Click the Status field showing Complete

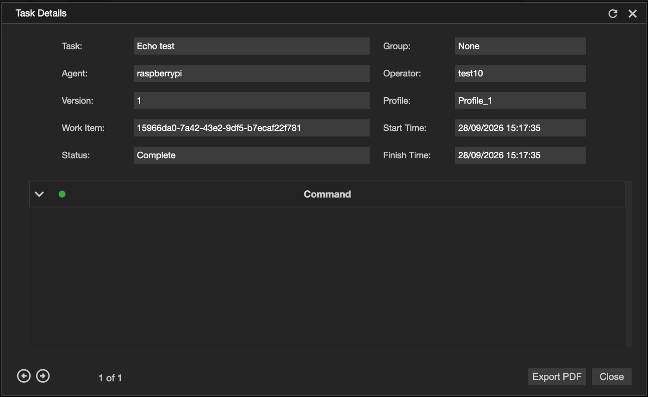(x=252, y=155)
